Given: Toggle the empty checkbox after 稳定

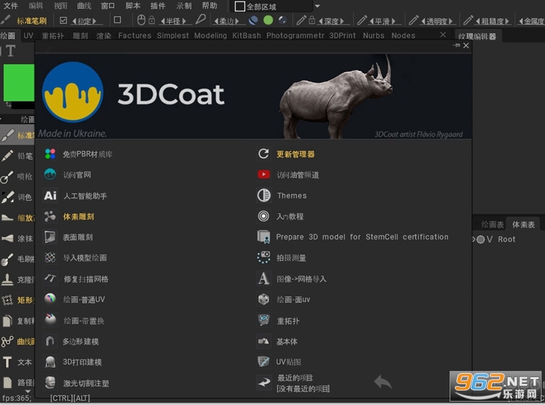Looking at the screenshot, I should (117, 20).
